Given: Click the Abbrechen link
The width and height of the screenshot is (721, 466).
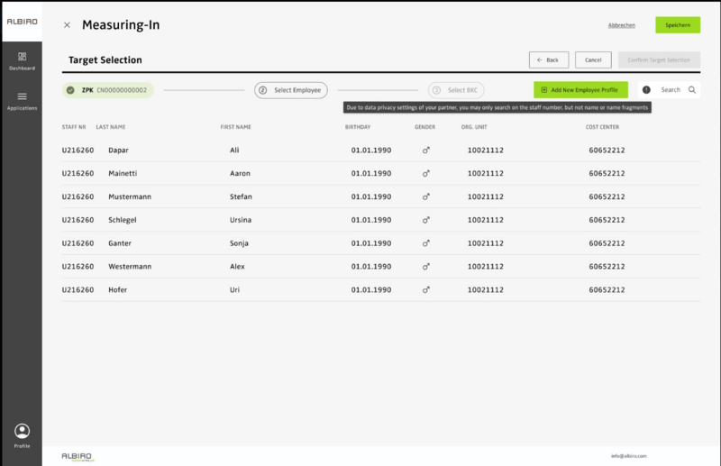Looking at the screenshot, I should [622, 25].
